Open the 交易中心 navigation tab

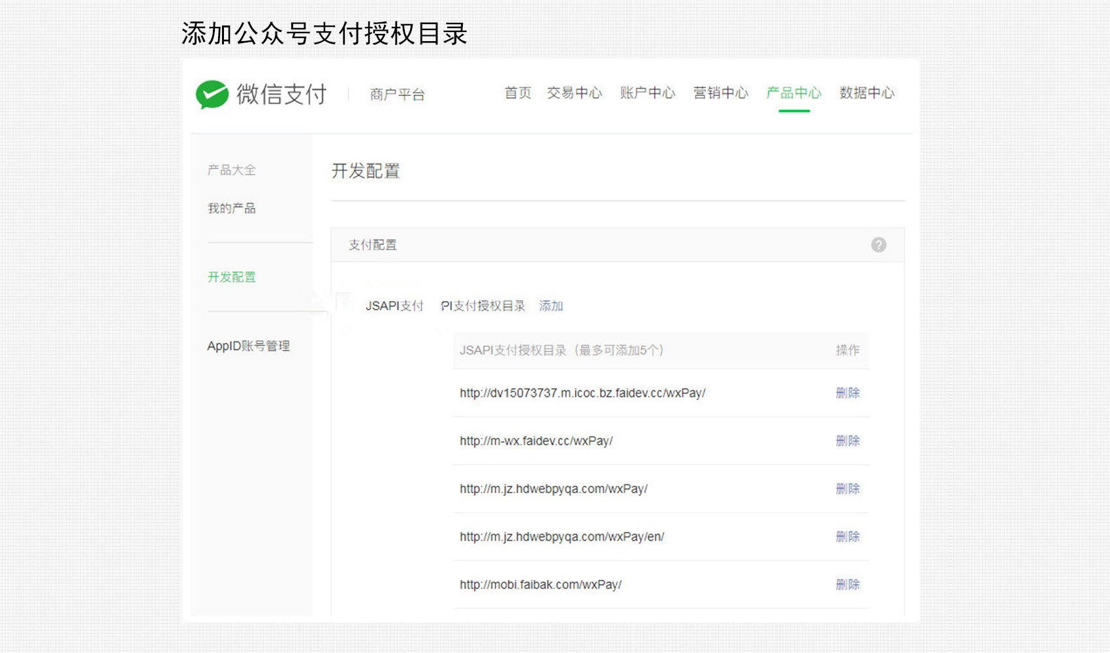(x=575, y=93)
